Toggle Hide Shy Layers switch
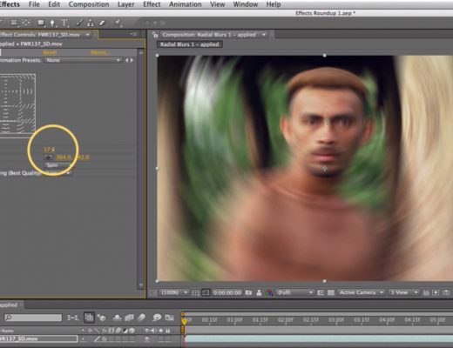The width and height of the screenshot is (453, 348). click(x=117, y=318)
